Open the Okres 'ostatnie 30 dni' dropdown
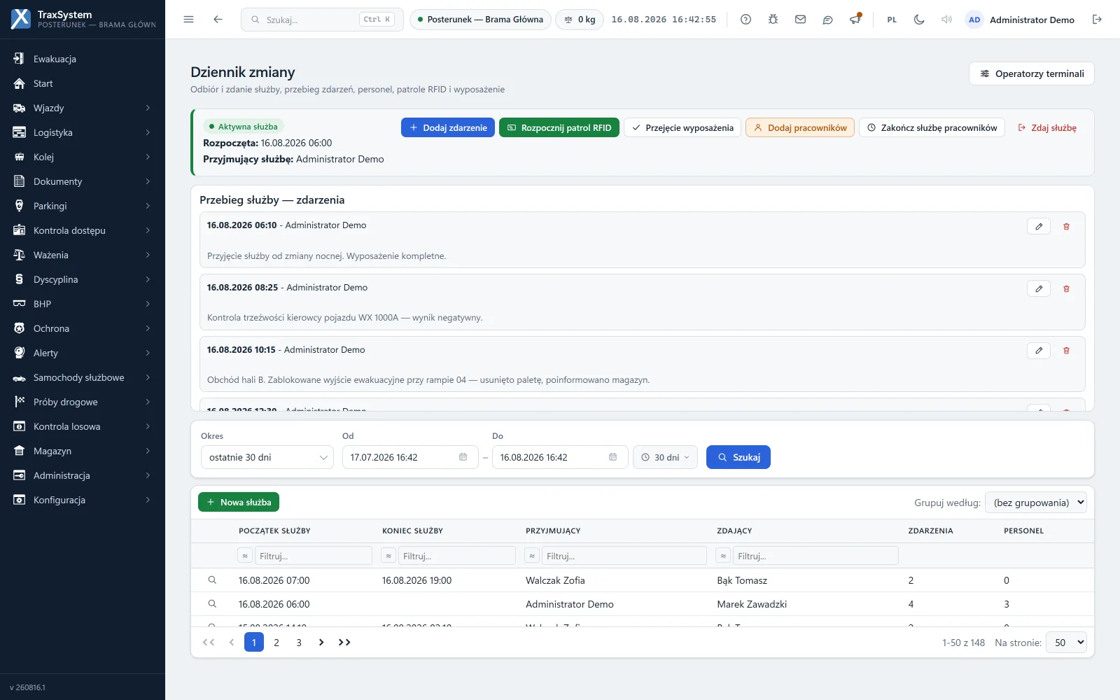1120x700 pixels. point(267,457)
